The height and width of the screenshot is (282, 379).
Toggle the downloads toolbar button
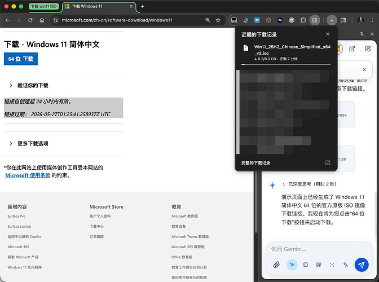pyautogui.click(x=332, y=20)
